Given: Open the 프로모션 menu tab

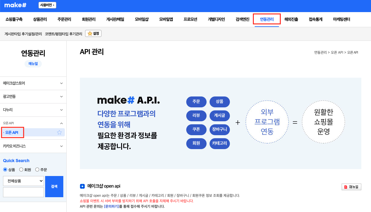Looking at the screenshot, I should [190, 19].
